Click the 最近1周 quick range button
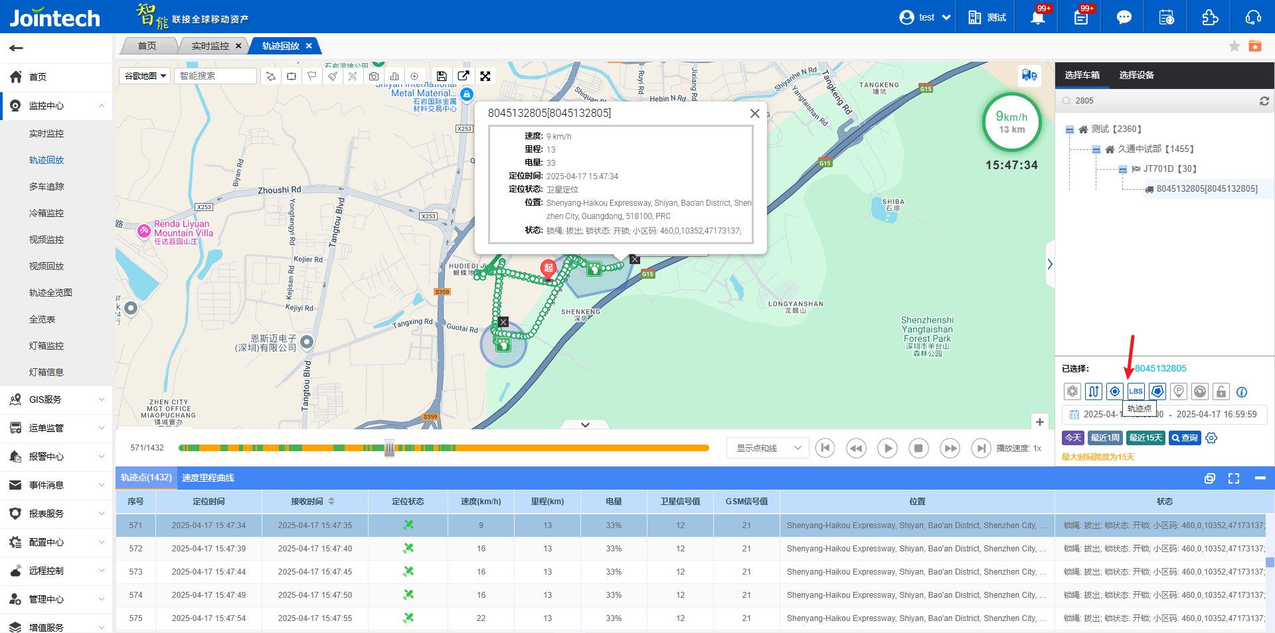This screenshot has width=1275, height=633. click(1105, 438)
